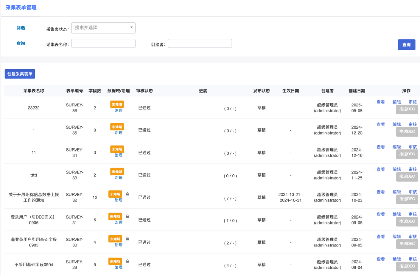Screen dimensions: 420x275
Task: Click 查看 for SURVEY-31
Action: (381, 214)
